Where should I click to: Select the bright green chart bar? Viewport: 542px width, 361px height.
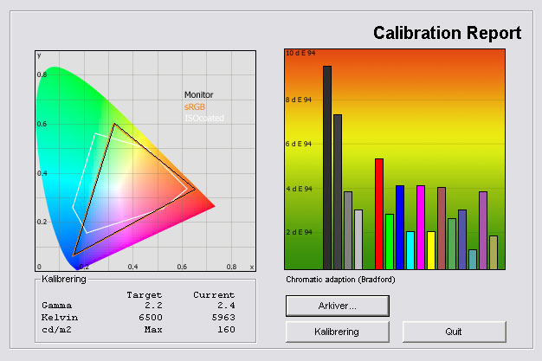tap(390, 242)
